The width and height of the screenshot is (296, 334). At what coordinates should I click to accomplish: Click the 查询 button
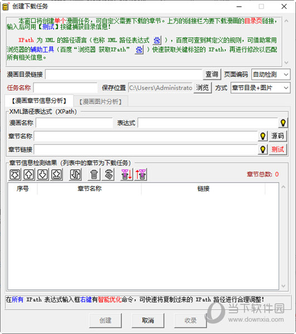point(212,75)
